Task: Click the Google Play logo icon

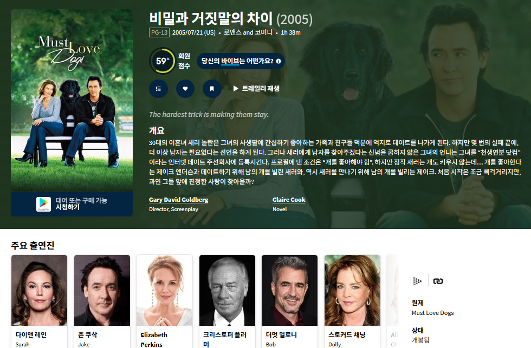Action: (43, 204)
